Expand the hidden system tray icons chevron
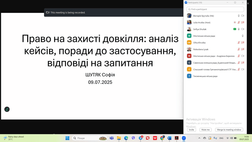 point(200,138)
